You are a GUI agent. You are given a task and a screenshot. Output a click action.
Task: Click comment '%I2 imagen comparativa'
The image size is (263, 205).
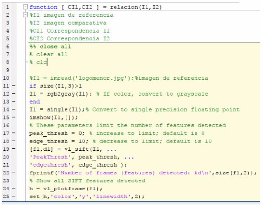tap(68, 23)
